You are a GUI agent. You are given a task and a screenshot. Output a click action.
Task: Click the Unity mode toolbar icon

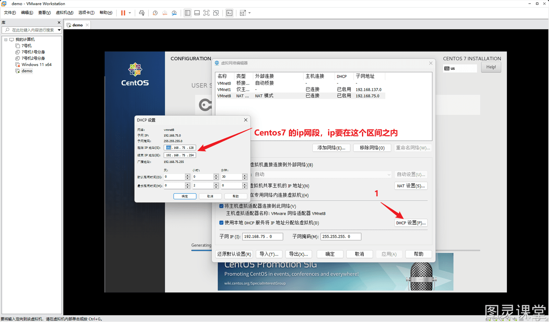pyautogui.click(x=216, y=13)
